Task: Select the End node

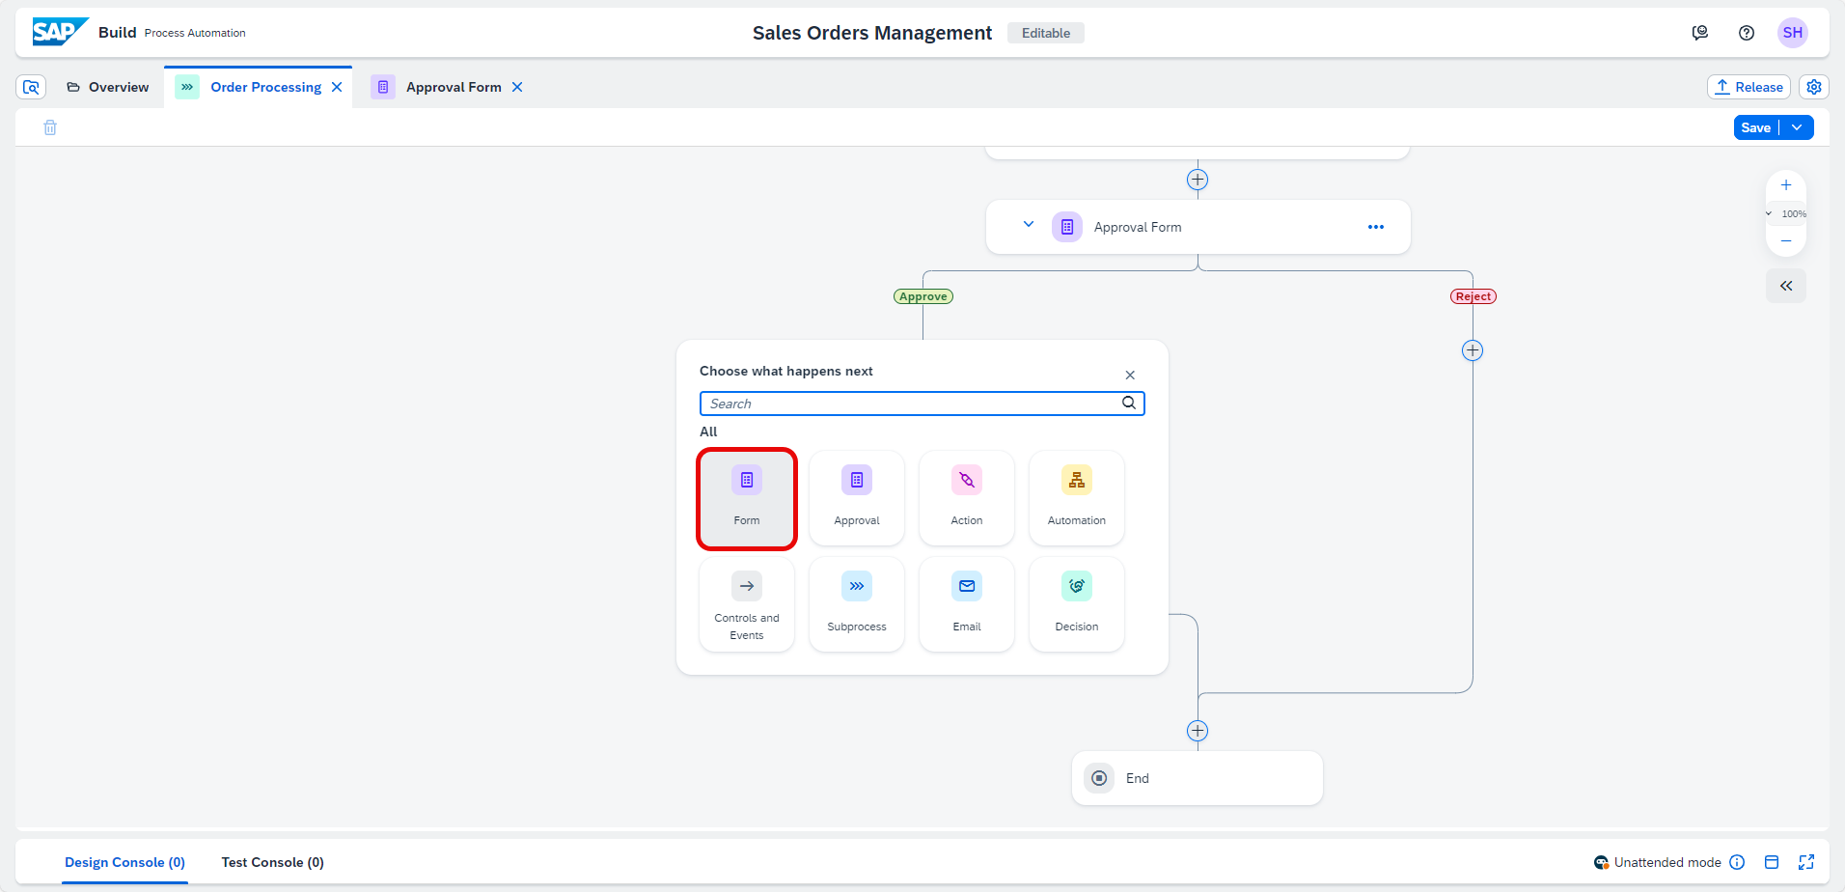Action: 1198,778
